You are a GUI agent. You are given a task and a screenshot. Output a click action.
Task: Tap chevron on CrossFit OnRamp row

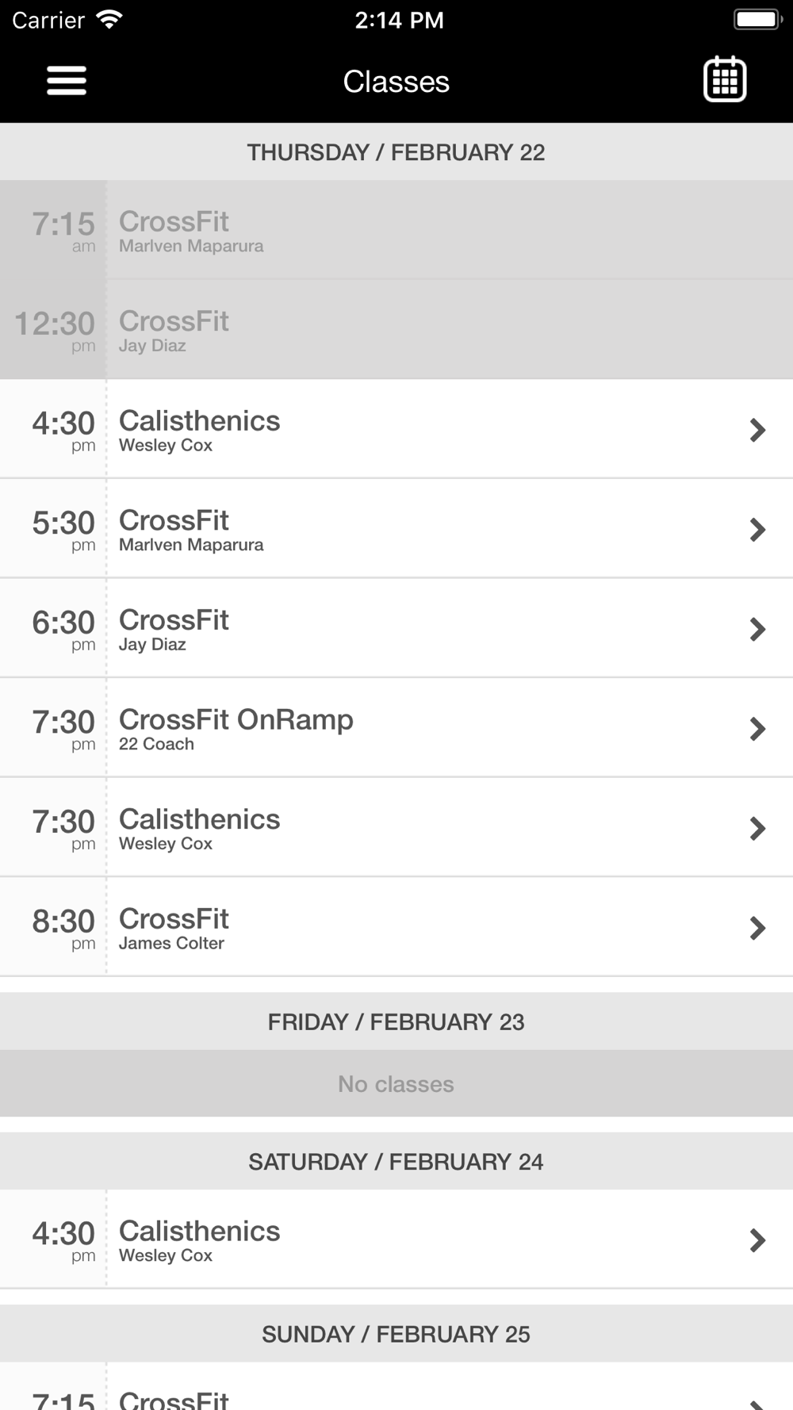[757, 729]
